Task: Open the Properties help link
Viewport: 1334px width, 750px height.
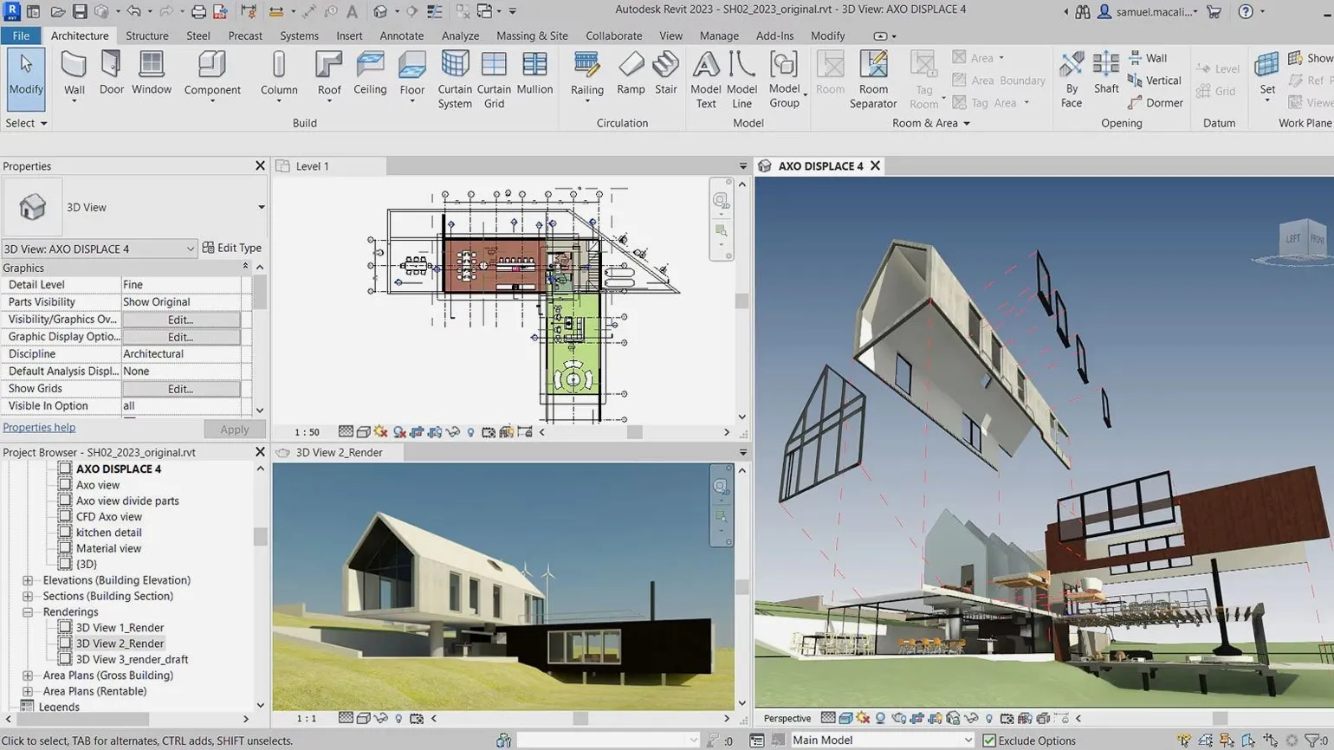Action: pyautogui.click(x=39, y=427)
